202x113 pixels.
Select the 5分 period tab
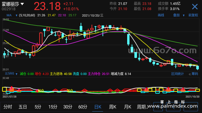pyautogui.click(x=38, y=107)
